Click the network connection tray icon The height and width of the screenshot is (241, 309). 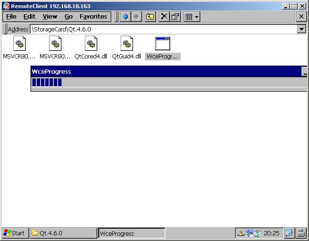[x=241, y=233]
